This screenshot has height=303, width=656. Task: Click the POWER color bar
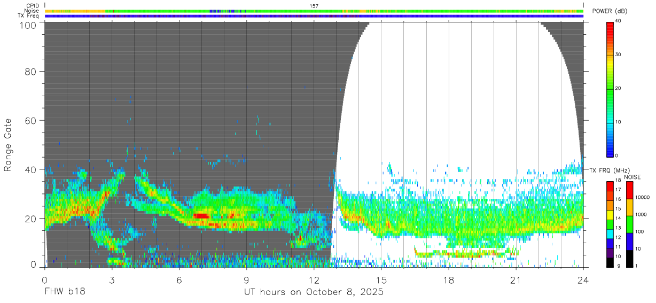click(610, 89)
